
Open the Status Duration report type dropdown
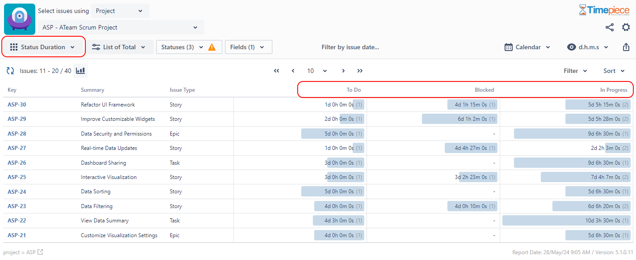[43, 47]
